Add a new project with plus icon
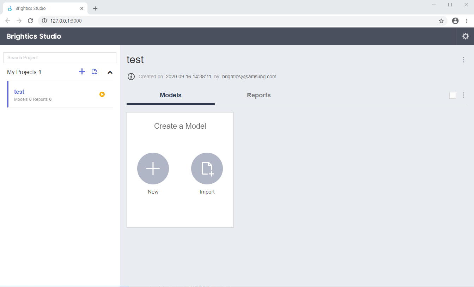 pyautogui.click(x=82, y=72)
